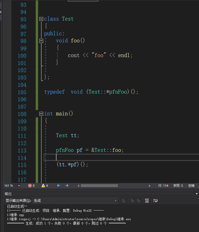Viewport: 199px width, 232px height.
Task: Click the endl identifier on line 100
Action: point(124,55)
